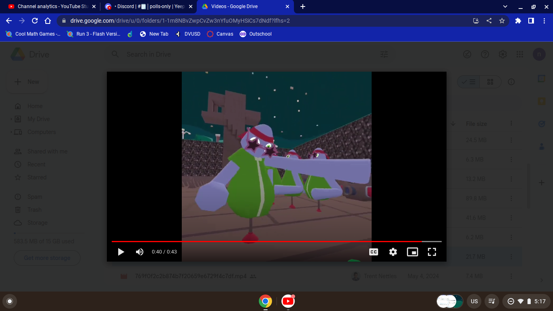Viewport: 553px width, 311px height.
Task: Open the Run 3 - Flash Version bookmark
Action: coord(94,34)
